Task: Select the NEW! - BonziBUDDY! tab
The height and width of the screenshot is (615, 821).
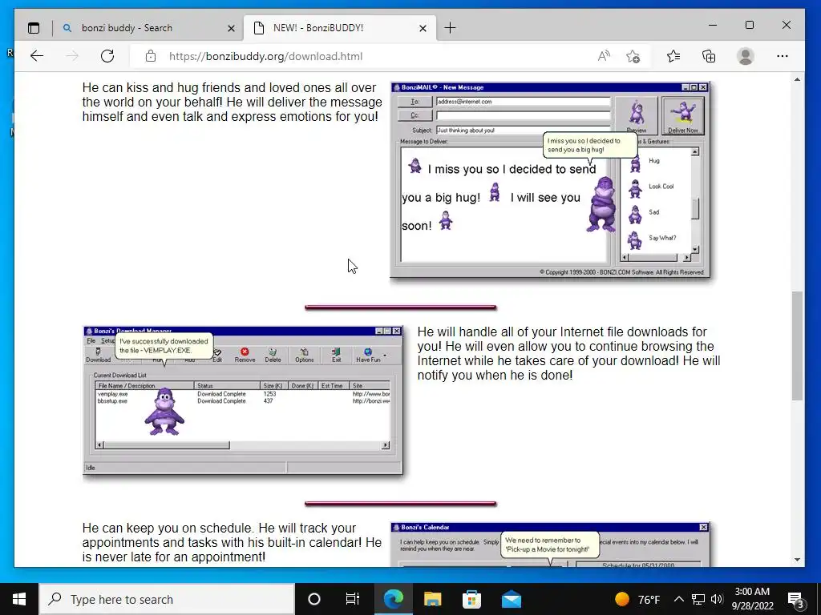Action: 340,28
